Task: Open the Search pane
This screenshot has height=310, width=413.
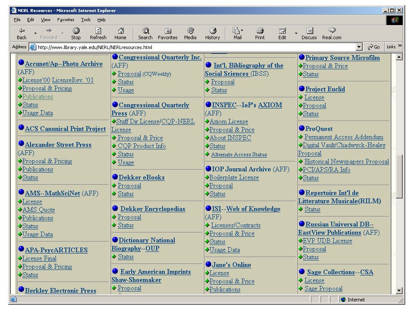Action: click(145, 34)
